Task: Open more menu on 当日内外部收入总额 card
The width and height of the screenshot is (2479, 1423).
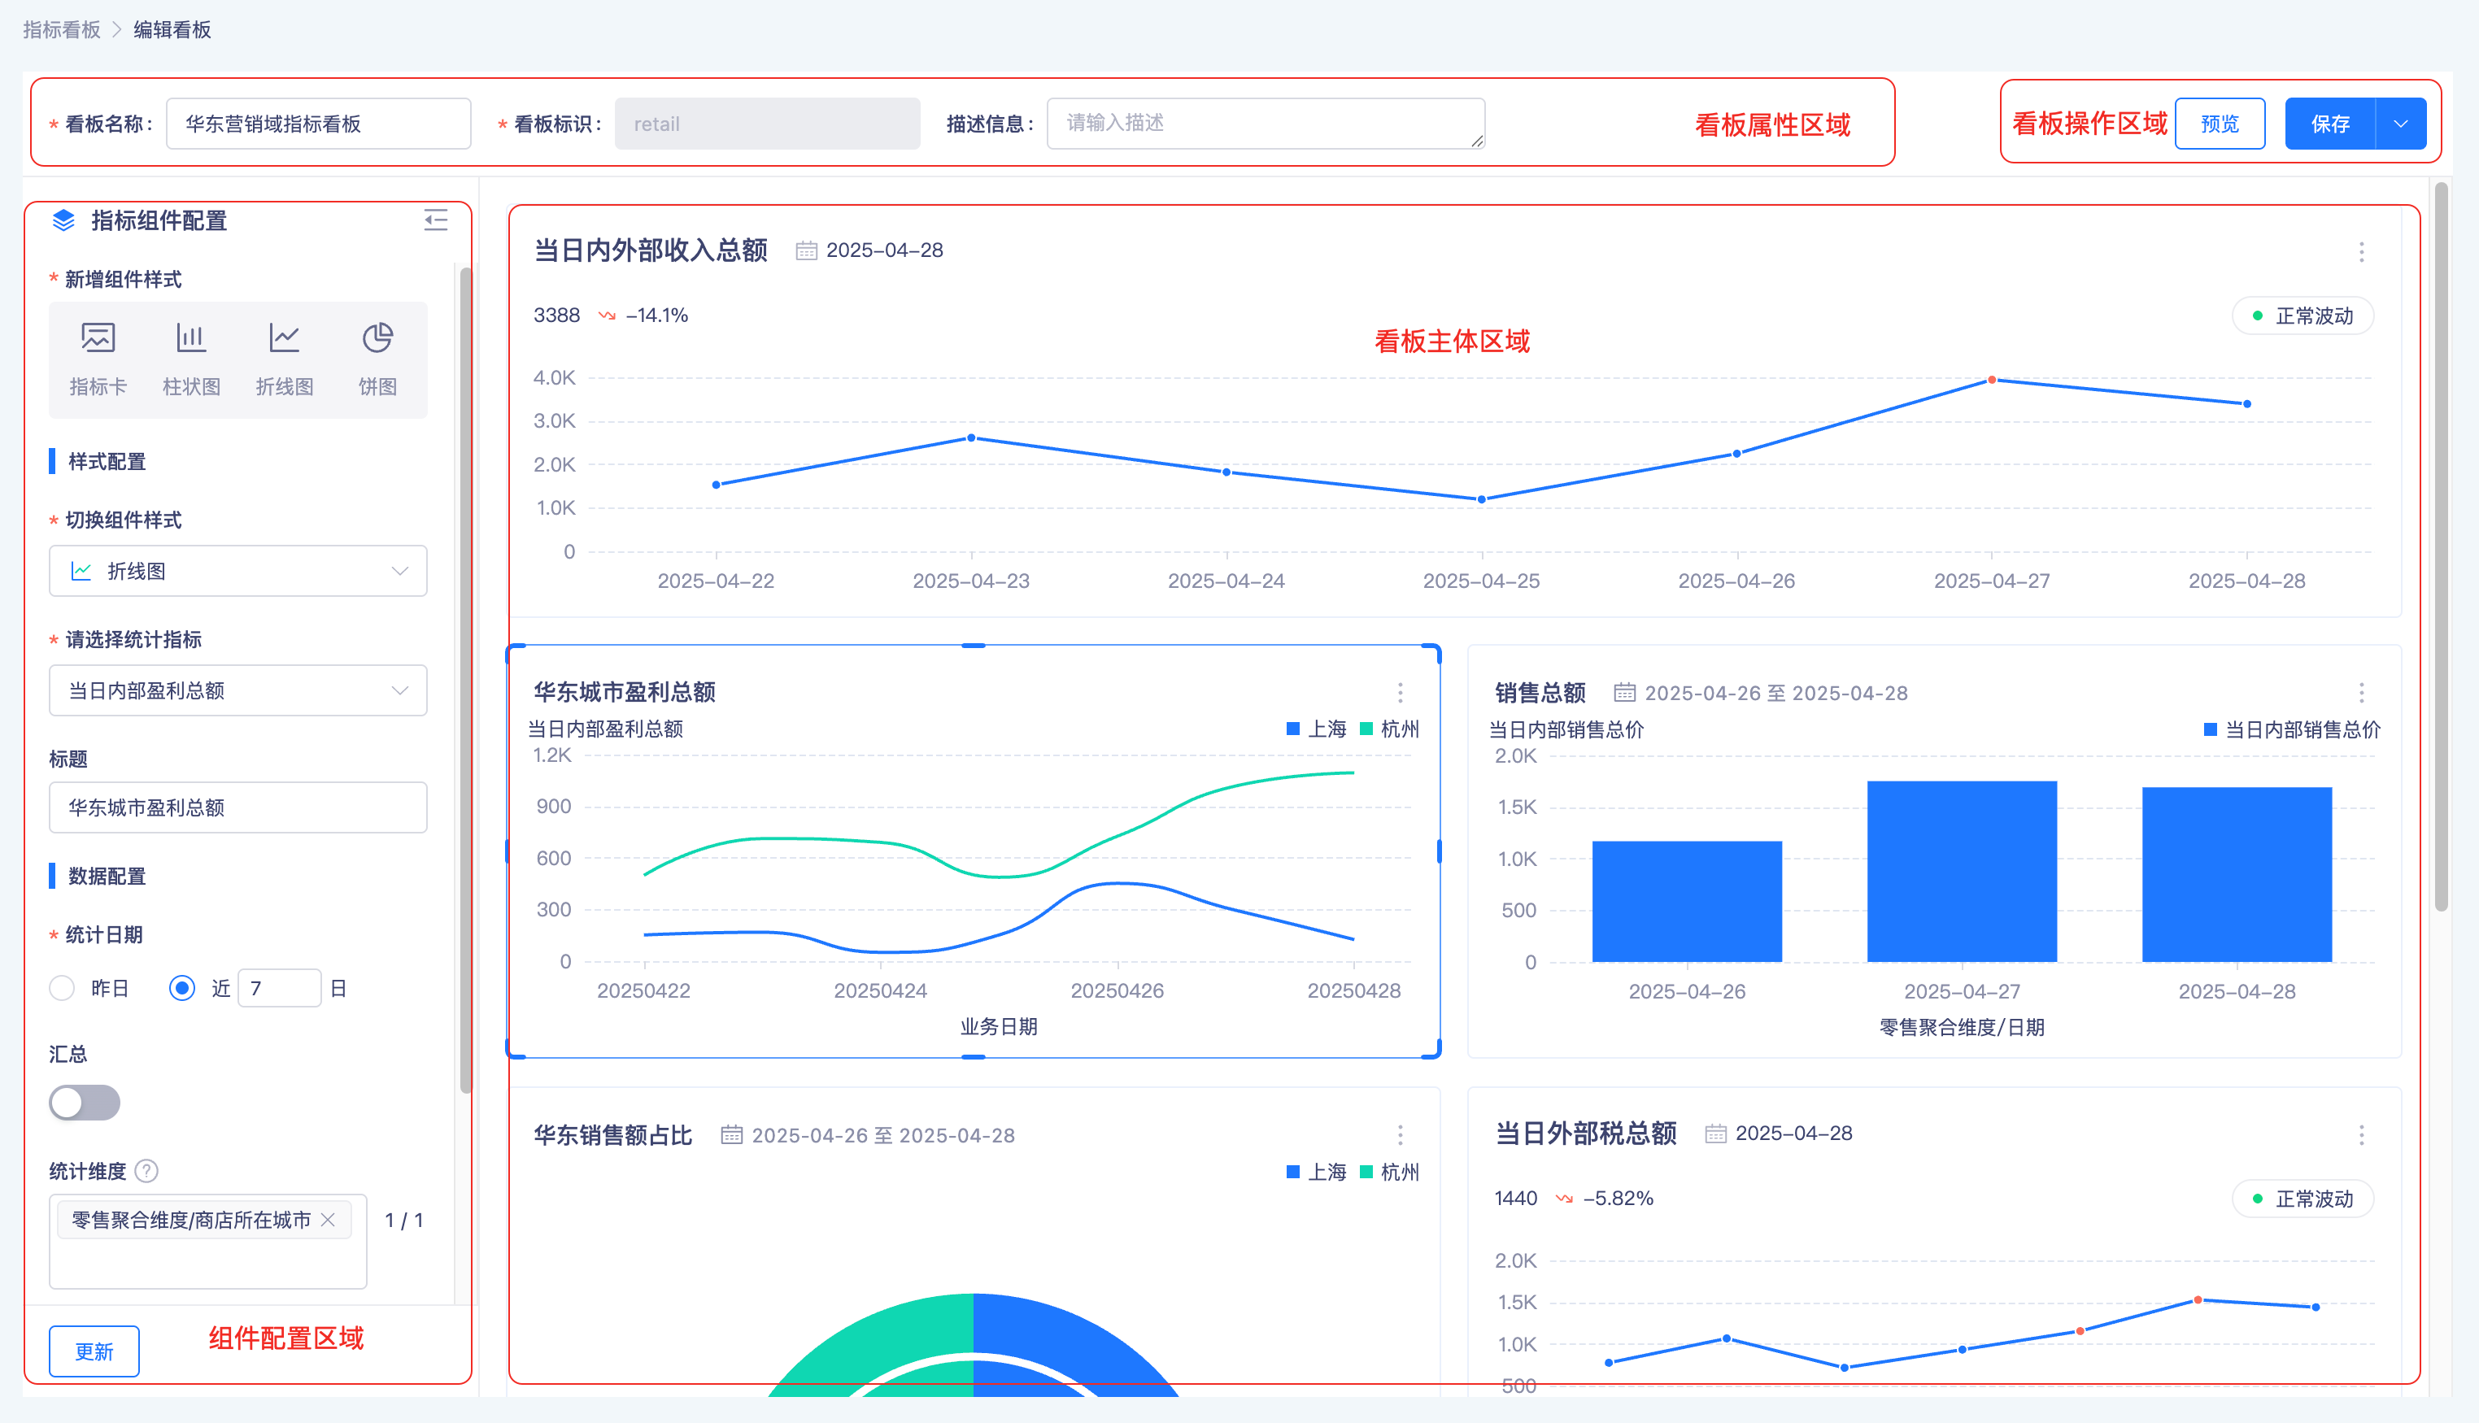Action: [2361, 252]
